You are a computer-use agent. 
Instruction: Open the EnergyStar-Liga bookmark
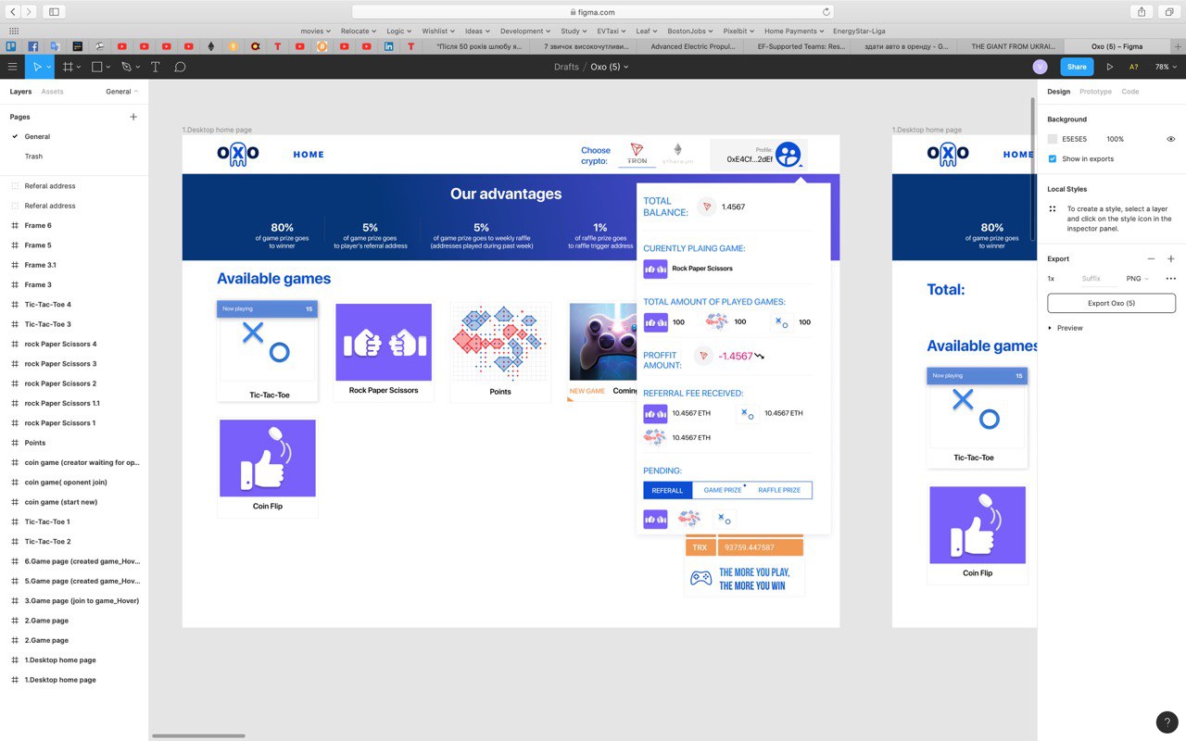click(859, 31)
